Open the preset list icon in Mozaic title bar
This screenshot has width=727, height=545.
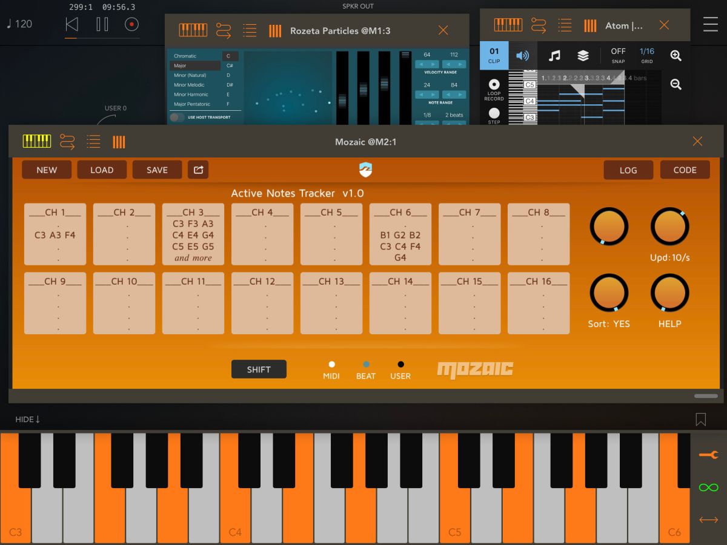93,142
